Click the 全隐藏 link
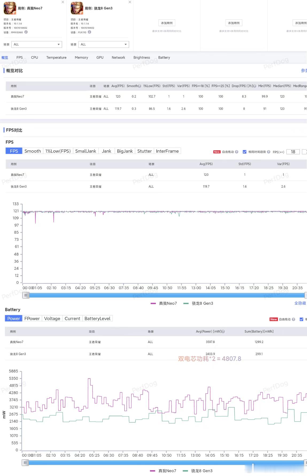307x476 pixels. click(300, 303)
